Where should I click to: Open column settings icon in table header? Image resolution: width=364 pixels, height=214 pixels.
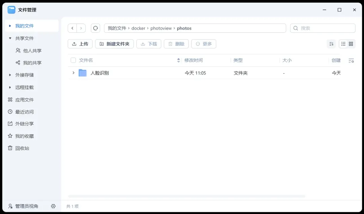[x=351, y=61]
